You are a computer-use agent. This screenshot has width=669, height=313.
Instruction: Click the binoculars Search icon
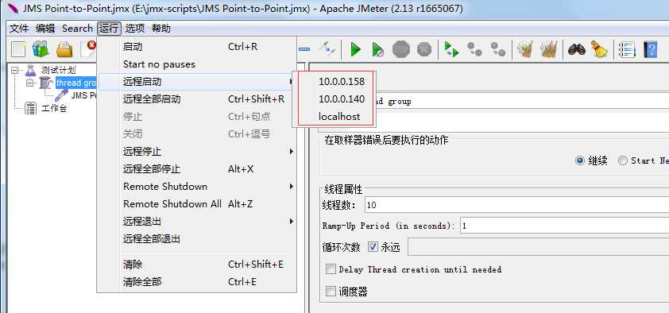[576, 49]
